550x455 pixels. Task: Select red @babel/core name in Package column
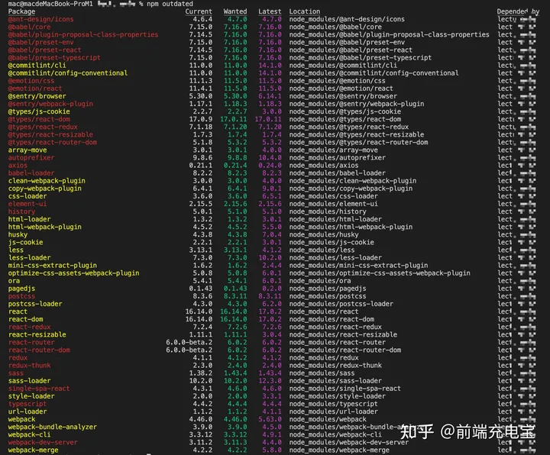pos(29,27)
